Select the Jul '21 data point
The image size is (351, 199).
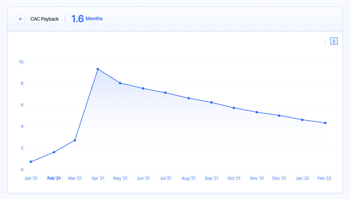pos(165,93)
